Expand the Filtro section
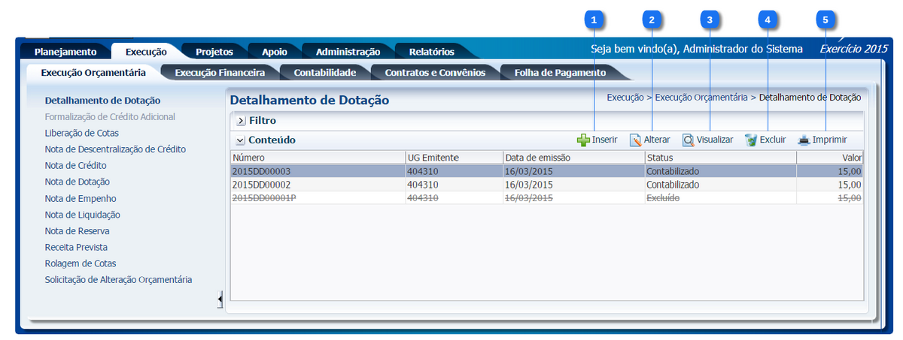This screenshot has height=340, width=903. (241, 120)
